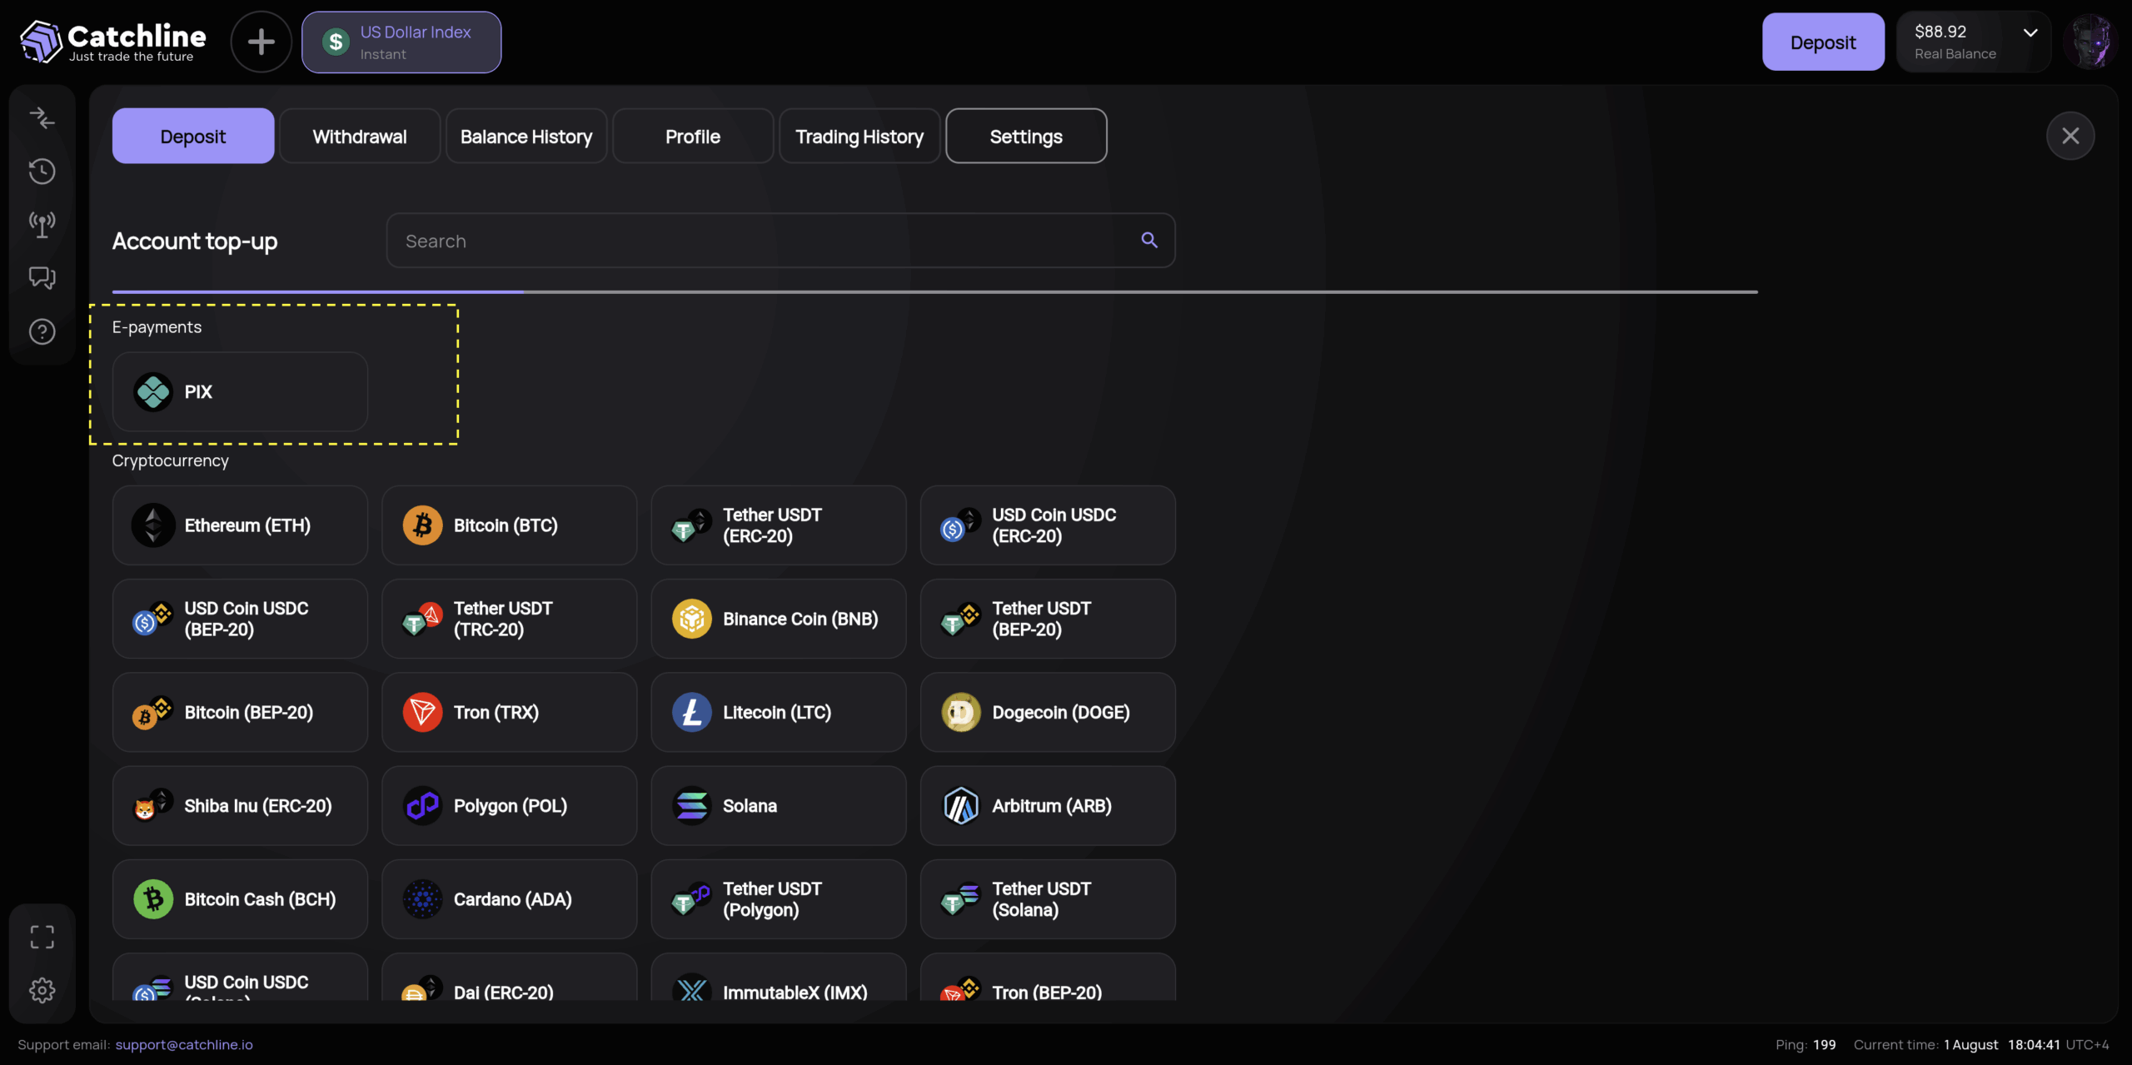Open the history clock sidebar icon
Viewport: 2132px width, 1065px height.
point(42,171)
